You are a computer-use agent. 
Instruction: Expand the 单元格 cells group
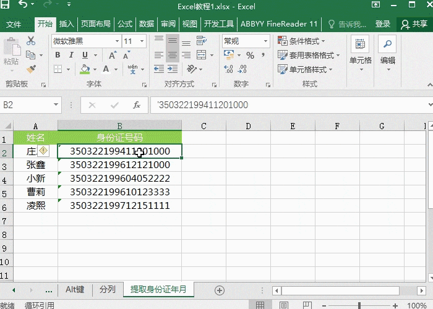tap(361, 53)
